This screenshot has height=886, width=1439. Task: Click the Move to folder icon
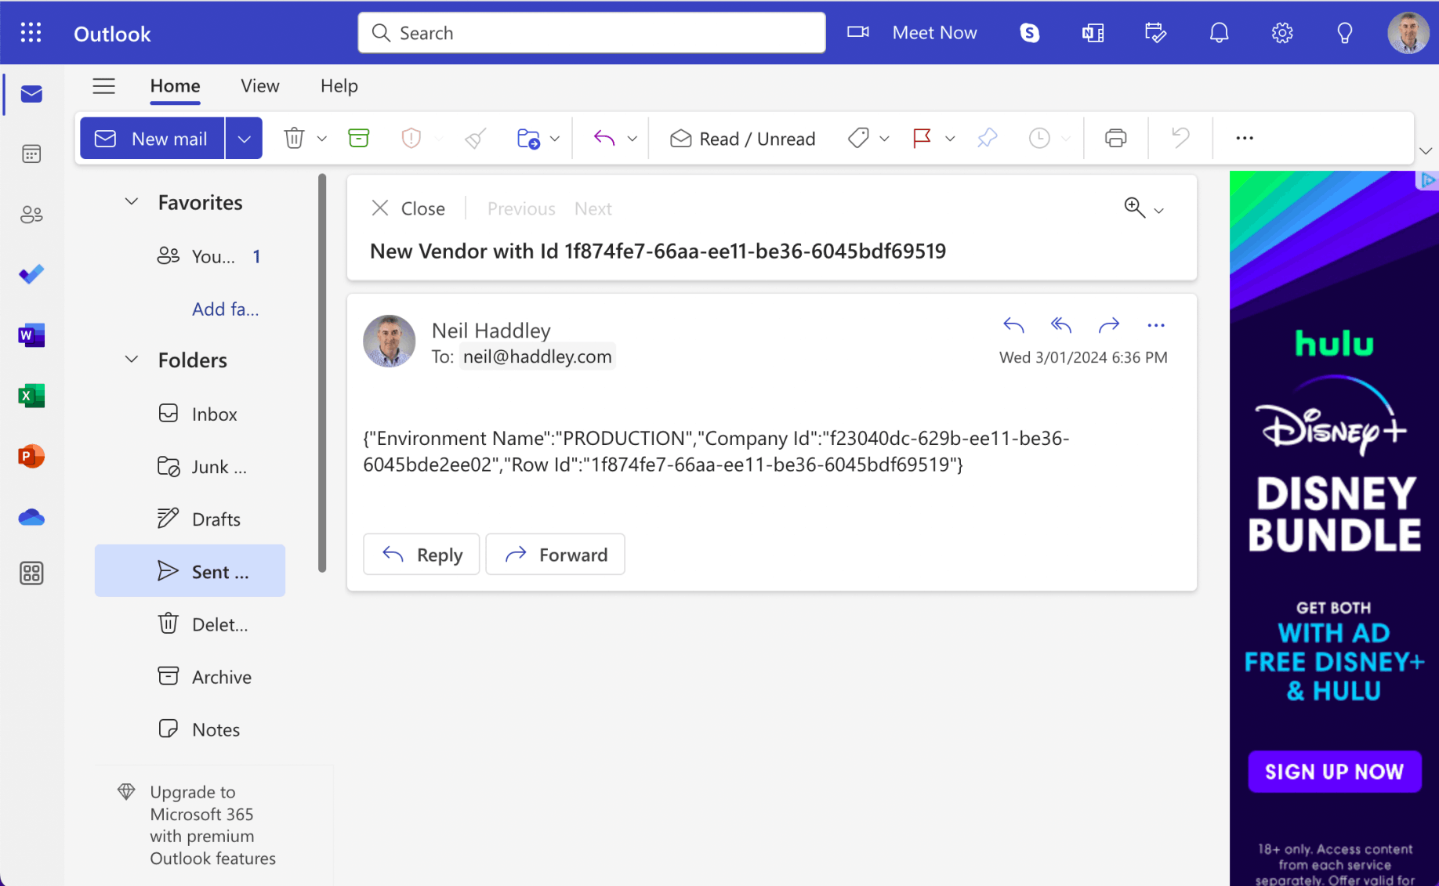(x=528, y=139)
